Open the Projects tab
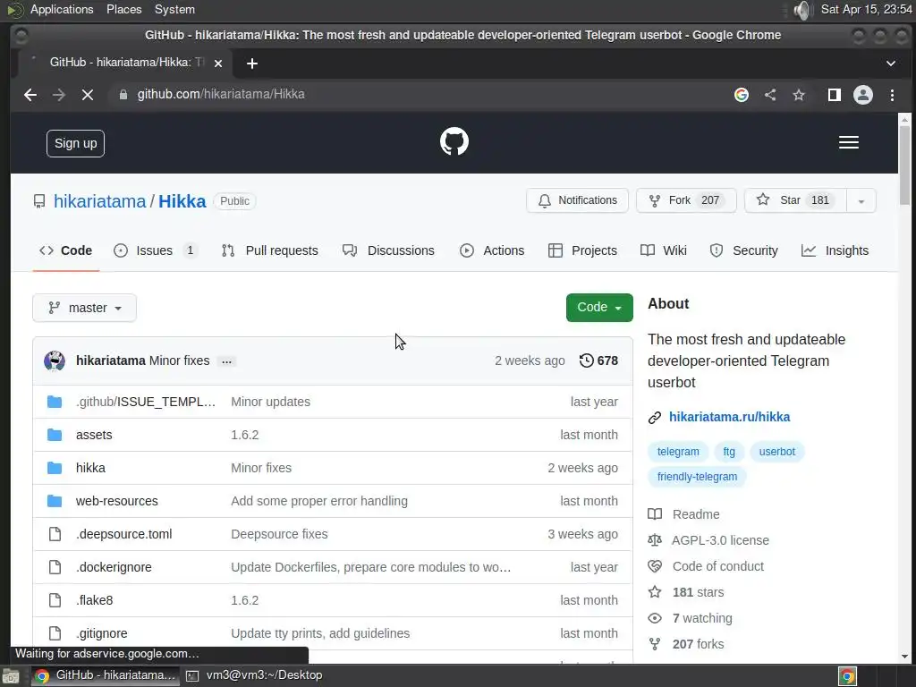Viewport: 916px width, 687px height. (x=582, y=250)
